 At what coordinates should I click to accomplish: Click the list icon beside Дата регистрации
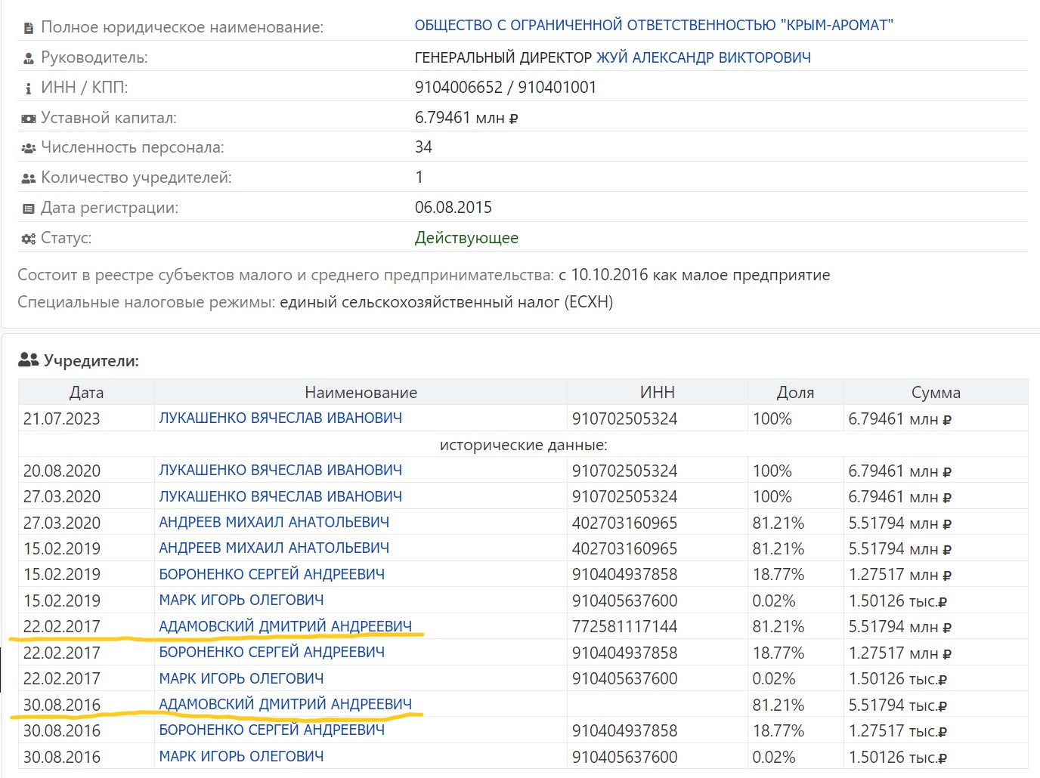coord(29,209)
